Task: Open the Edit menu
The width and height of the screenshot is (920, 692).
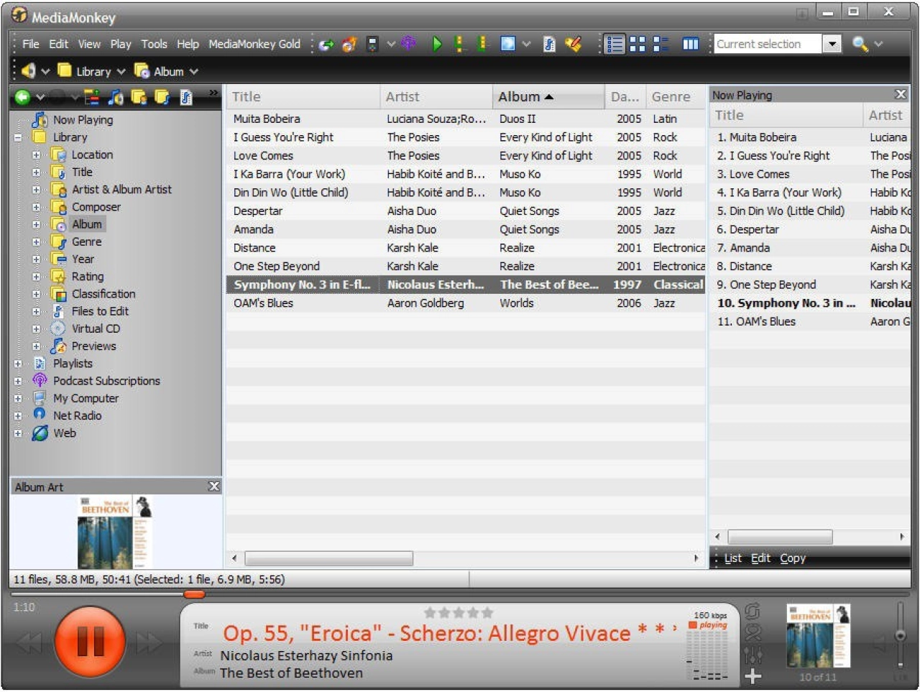Action: pyautogui.click(x=58, y=44)
